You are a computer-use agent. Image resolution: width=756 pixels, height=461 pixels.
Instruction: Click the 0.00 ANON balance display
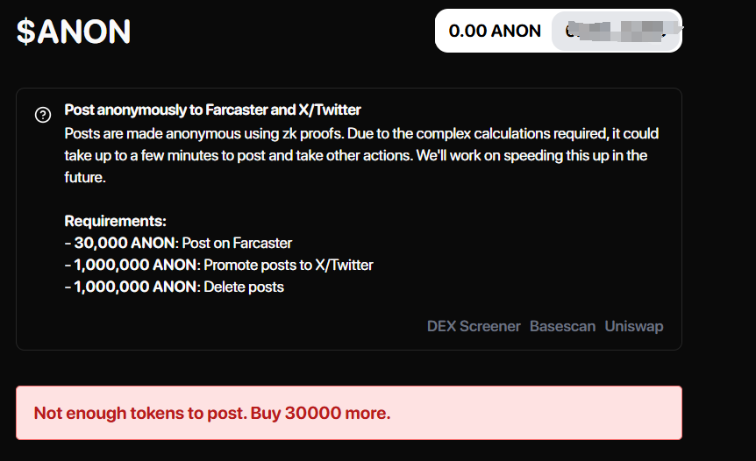(x=495, y=31)
